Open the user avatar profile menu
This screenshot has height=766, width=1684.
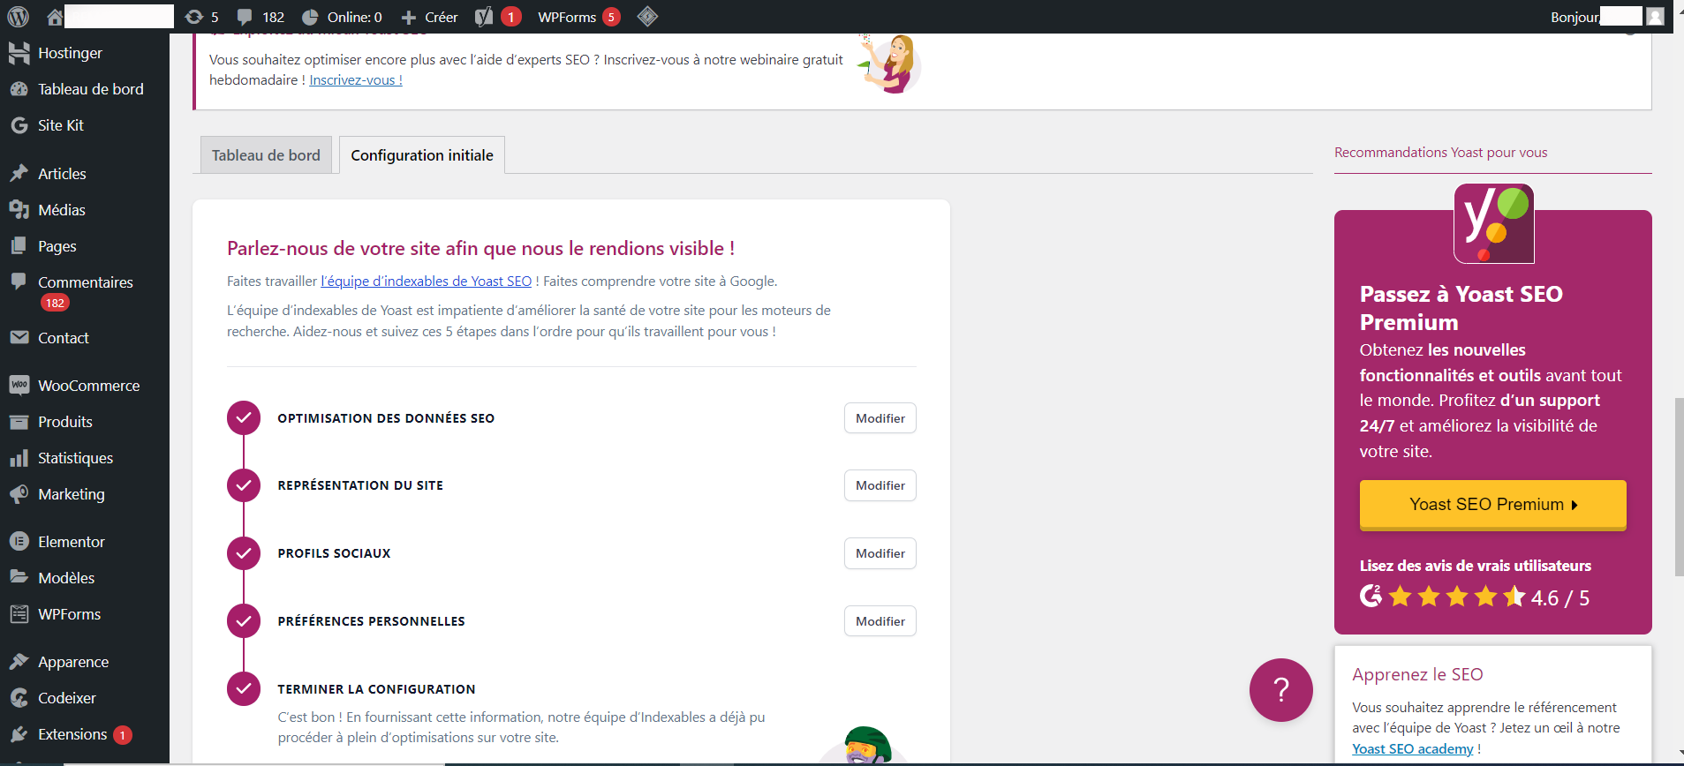[1656, 17]
